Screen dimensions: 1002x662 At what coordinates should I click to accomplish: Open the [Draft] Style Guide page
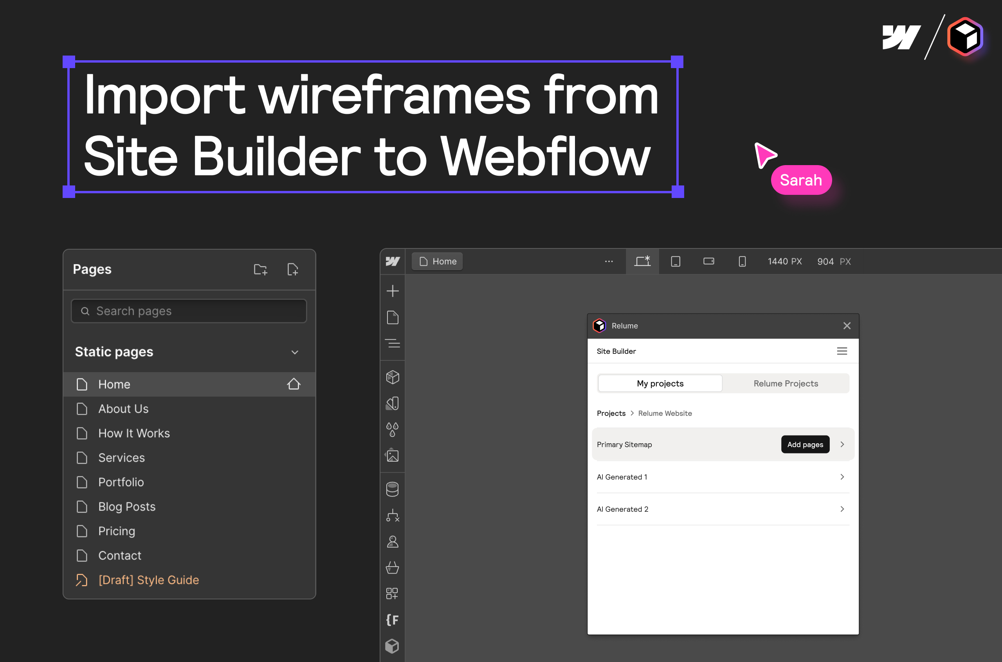point(189,580)
